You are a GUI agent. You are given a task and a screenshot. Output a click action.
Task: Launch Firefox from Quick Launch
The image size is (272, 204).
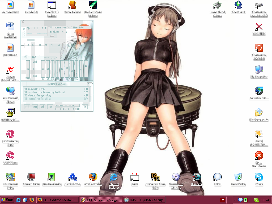[32, 200]
